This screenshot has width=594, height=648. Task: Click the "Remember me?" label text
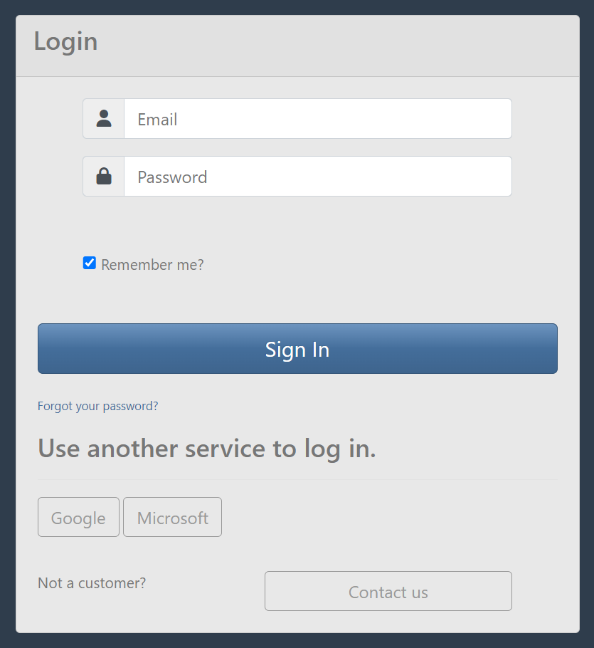pos(152,265)
